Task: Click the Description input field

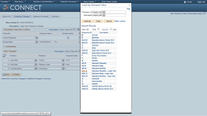Action: pyautogui.click(x=115, y=15)
